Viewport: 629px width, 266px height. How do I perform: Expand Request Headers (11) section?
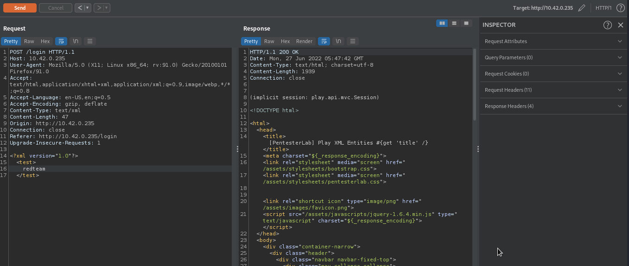pos(553,90)
